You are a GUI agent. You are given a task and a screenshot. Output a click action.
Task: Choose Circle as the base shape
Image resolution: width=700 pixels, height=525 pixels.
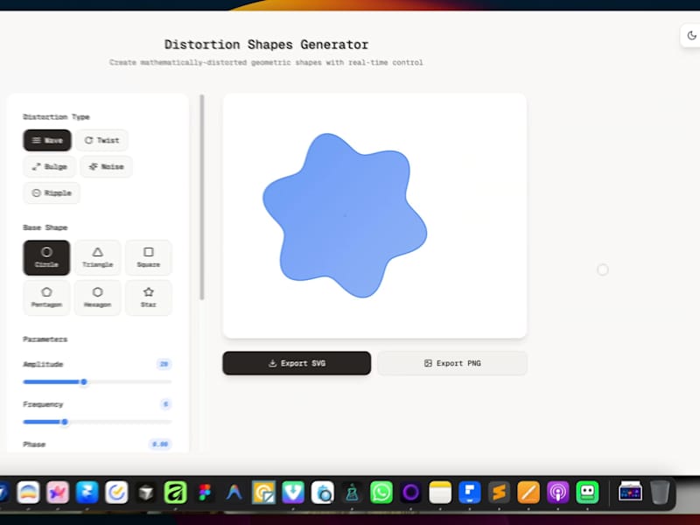click(x=46, y=257)
